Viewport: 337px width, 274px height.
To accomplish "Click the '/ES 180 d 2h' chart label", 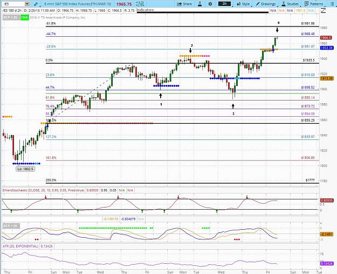I will tap(12, 10).
